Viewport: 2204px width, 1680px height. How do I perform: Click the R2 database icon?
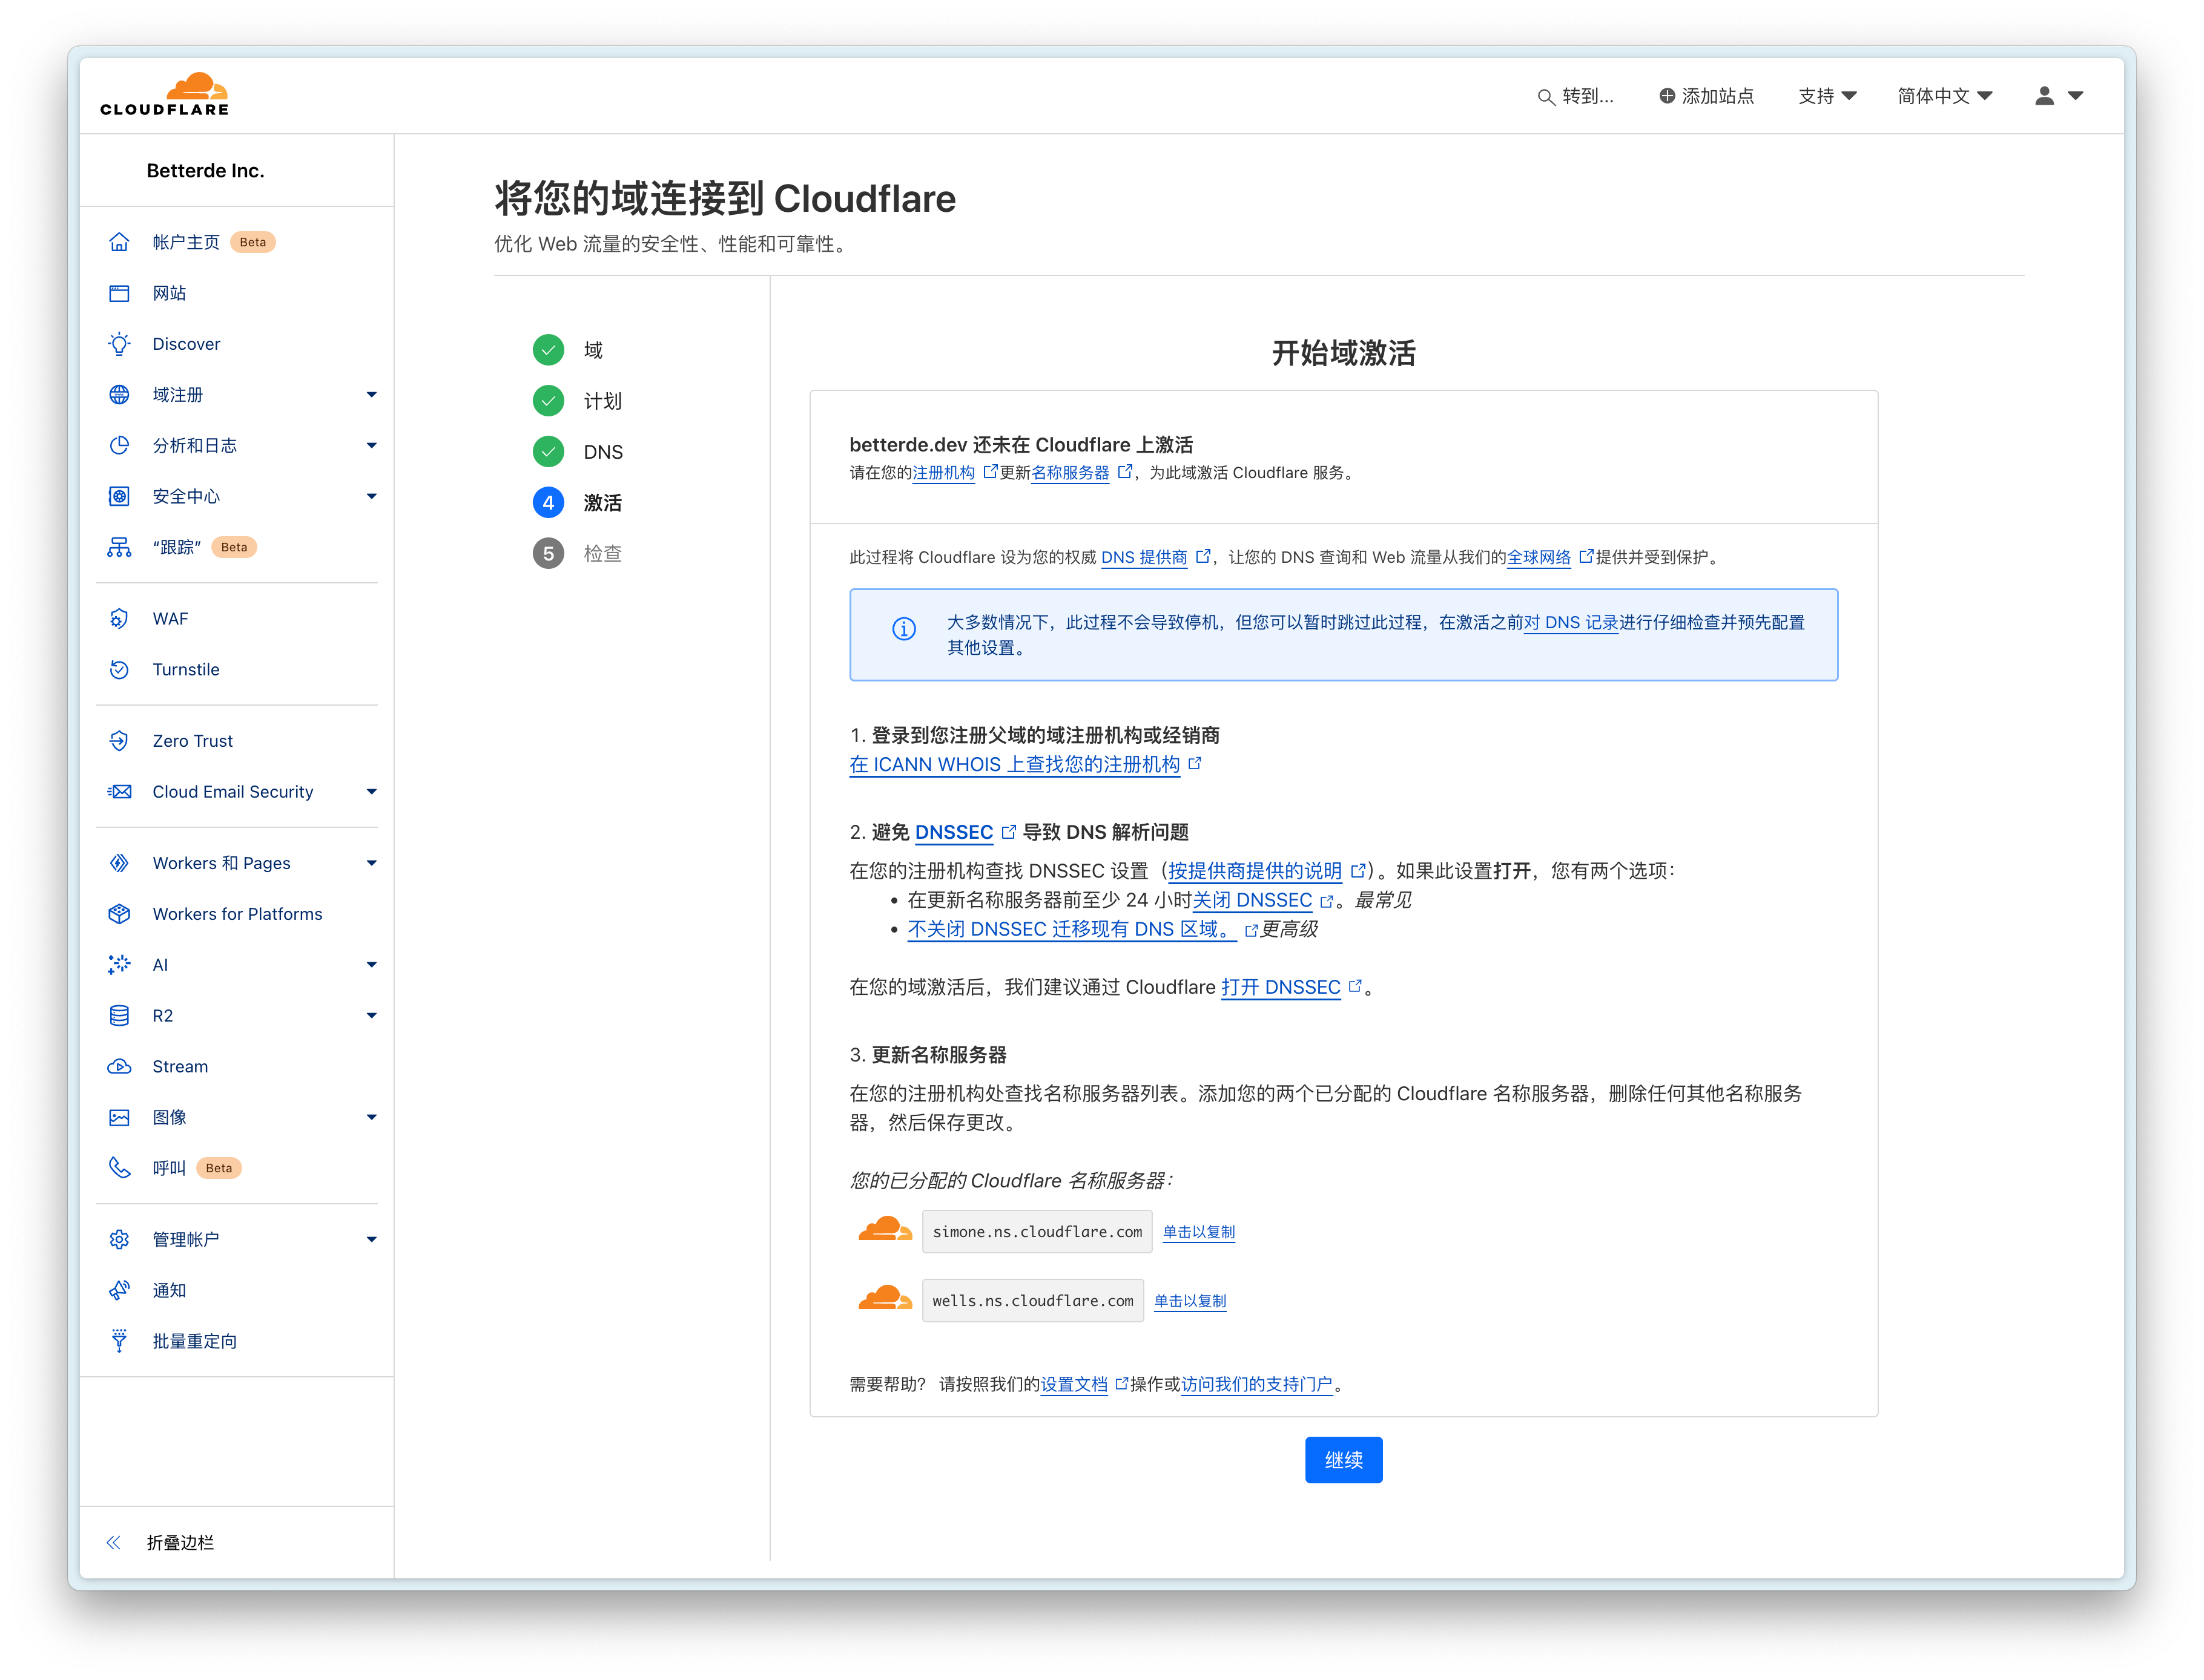click(x=119, y=1015)
